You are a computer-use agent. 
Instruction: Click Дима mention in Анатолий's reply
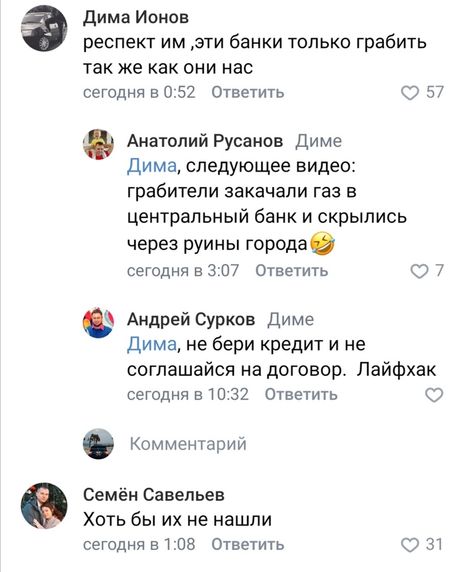tap(151, 166)
